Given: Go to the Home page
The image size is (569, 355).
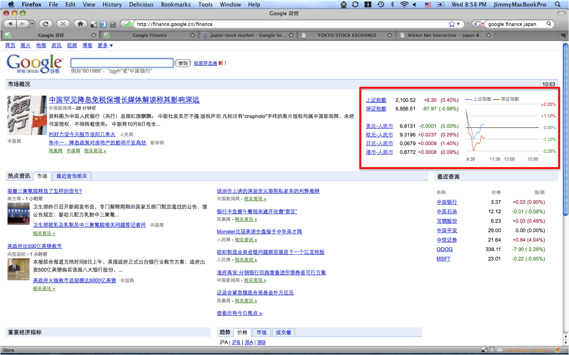Looking at the screenshot, I should coord(80,24).
